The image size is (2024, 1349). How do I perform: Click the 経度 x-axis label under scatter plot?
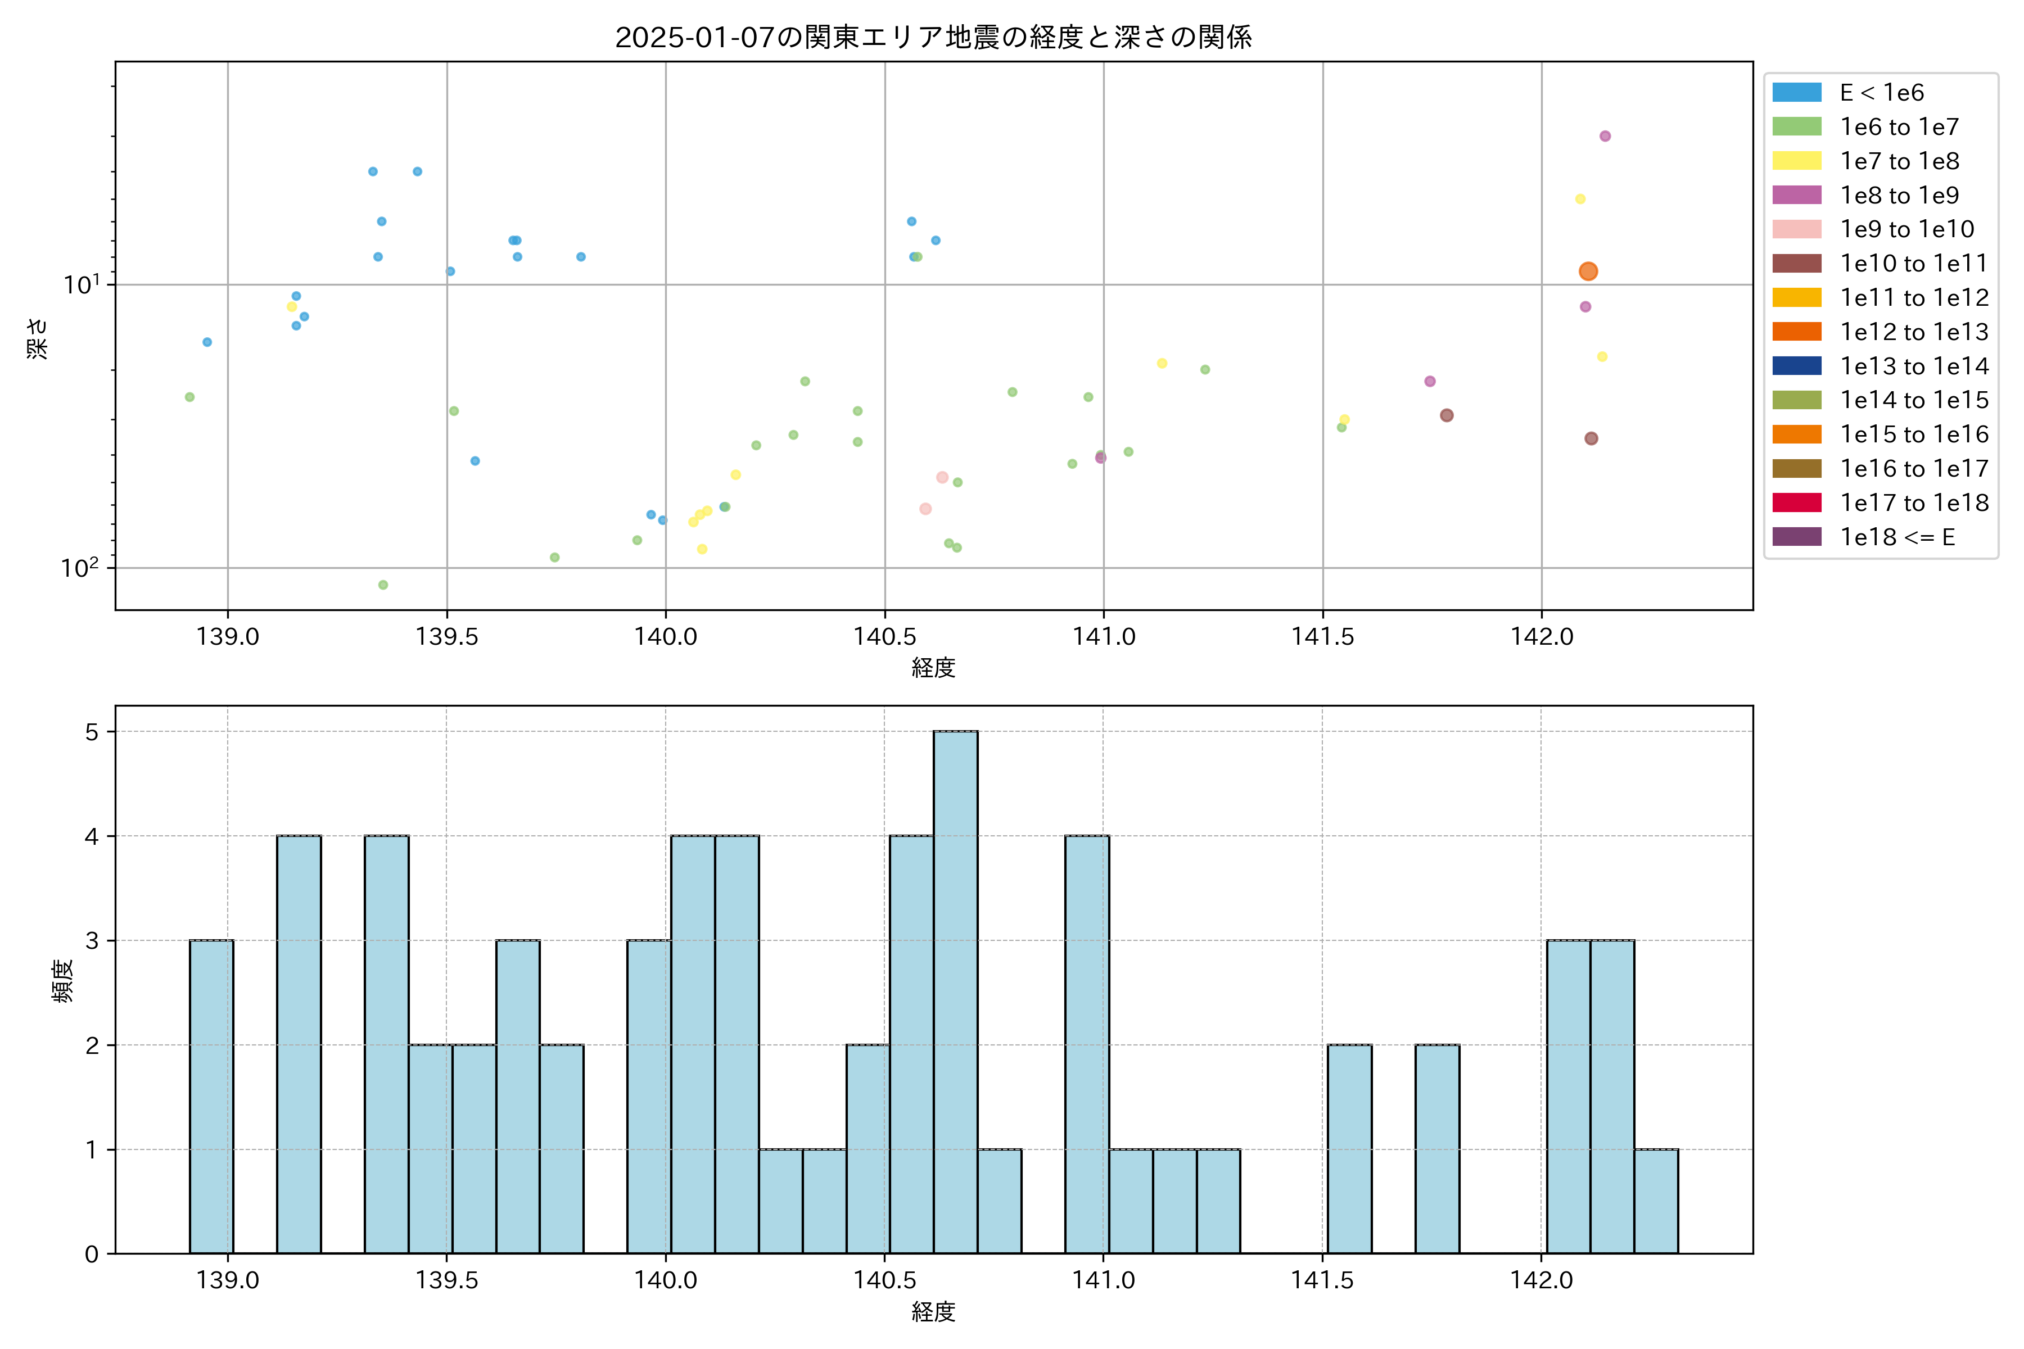[933, 668]
